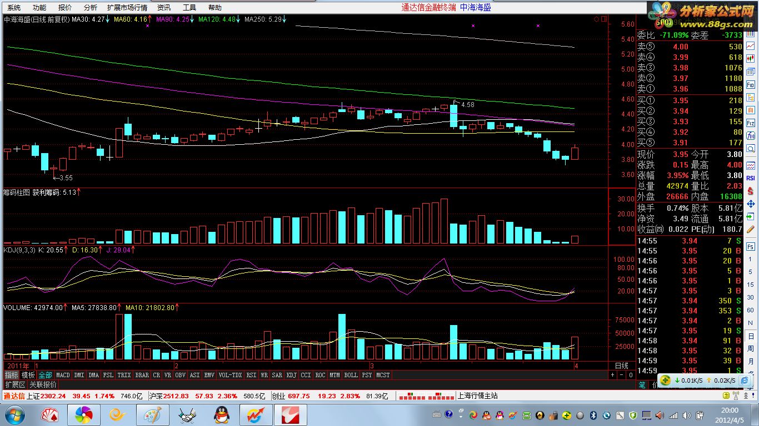The width and height of the screenshot is (759, 426).
Task: Open the 功能 menu
Action: click(x=39, y=8)
